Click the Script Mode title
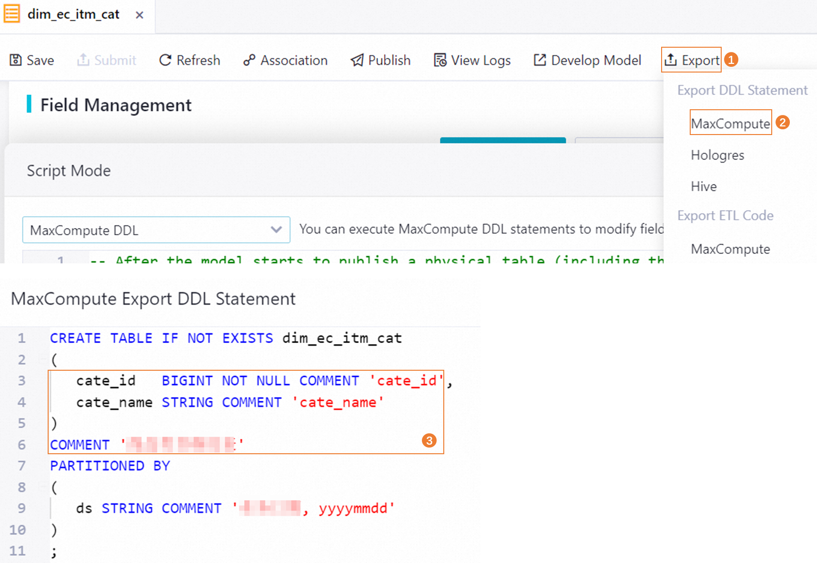The width and height of the screenshot is (817, 563). pos(69,171)
